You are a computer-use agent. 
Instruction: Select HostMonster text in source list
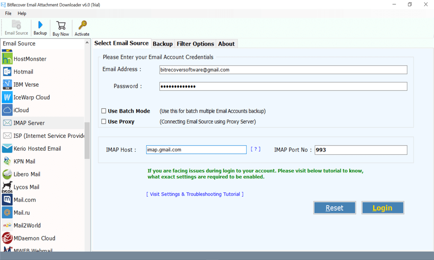click(30, 59)
